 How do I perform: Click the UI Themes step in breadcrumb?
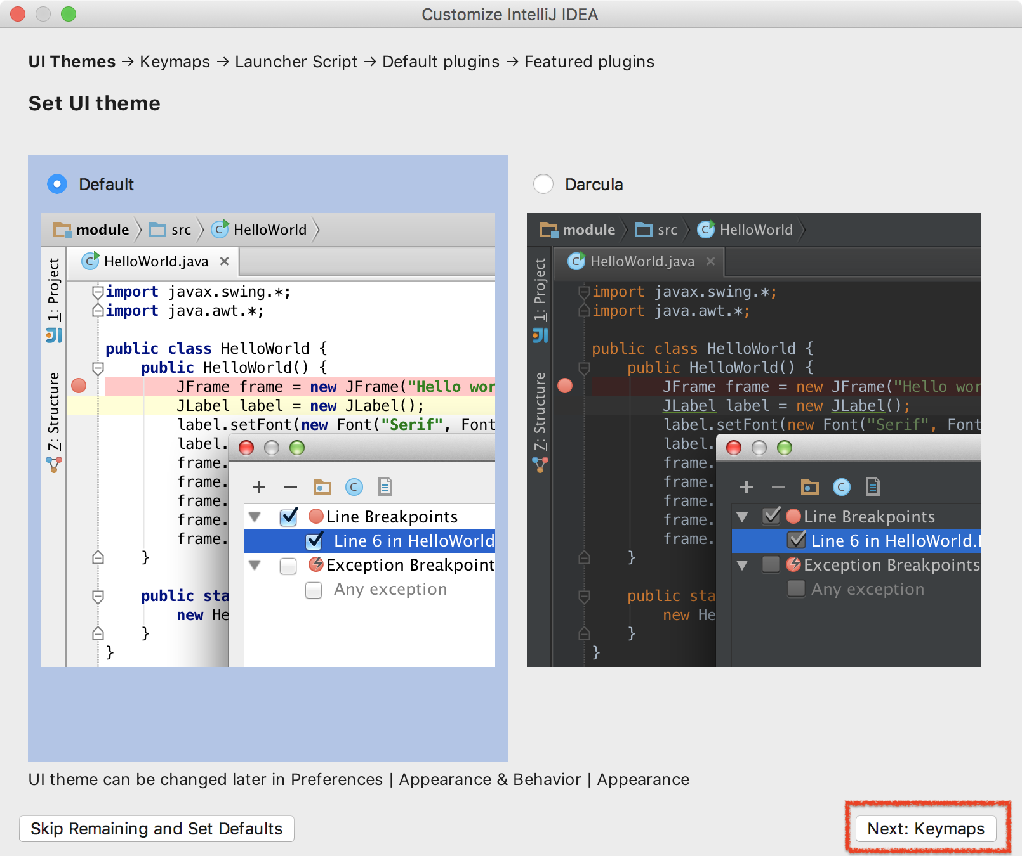[x=72, y=62]
